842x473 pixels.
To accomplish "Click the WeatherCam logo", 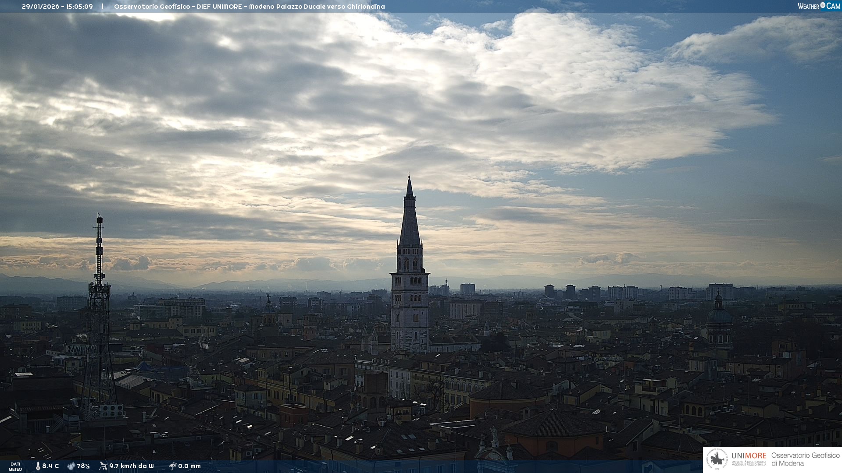I will click(818, 6).
